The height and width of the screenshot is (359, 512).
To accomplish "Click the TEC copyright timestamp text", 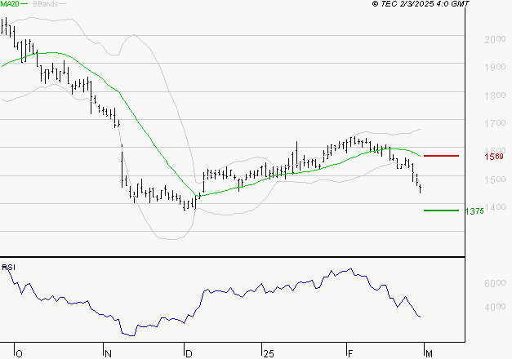I will 421,4.
